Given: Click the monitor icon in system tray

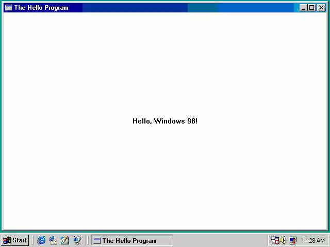Looking at the screenshot, I should [x=292, y=240].
